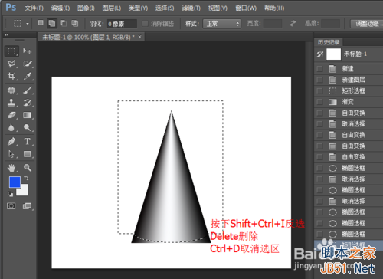The width and height of the screenshot is (383, 279).
Task: Go to the 新建图层 history state
Action: (x=354, y=80)
